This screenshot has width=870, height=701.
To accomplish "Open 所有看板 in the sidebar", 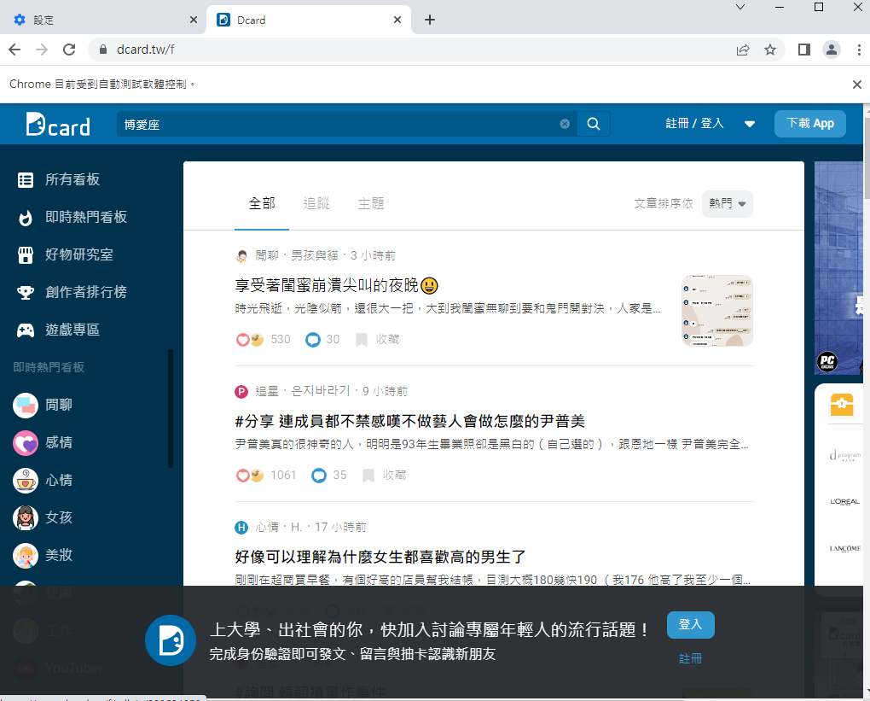I will [58, 179].
